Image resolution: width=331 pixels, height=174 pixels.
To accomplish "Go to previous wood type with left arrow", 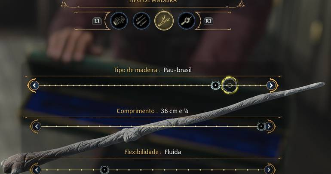I will (34, 85).
